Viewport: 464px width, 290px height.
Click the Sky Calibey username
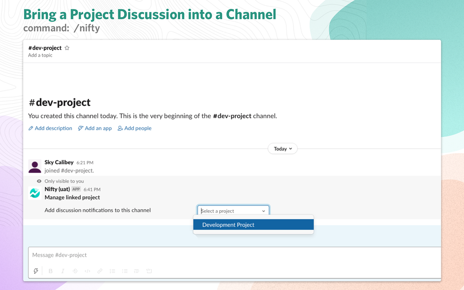pos(59,162)
